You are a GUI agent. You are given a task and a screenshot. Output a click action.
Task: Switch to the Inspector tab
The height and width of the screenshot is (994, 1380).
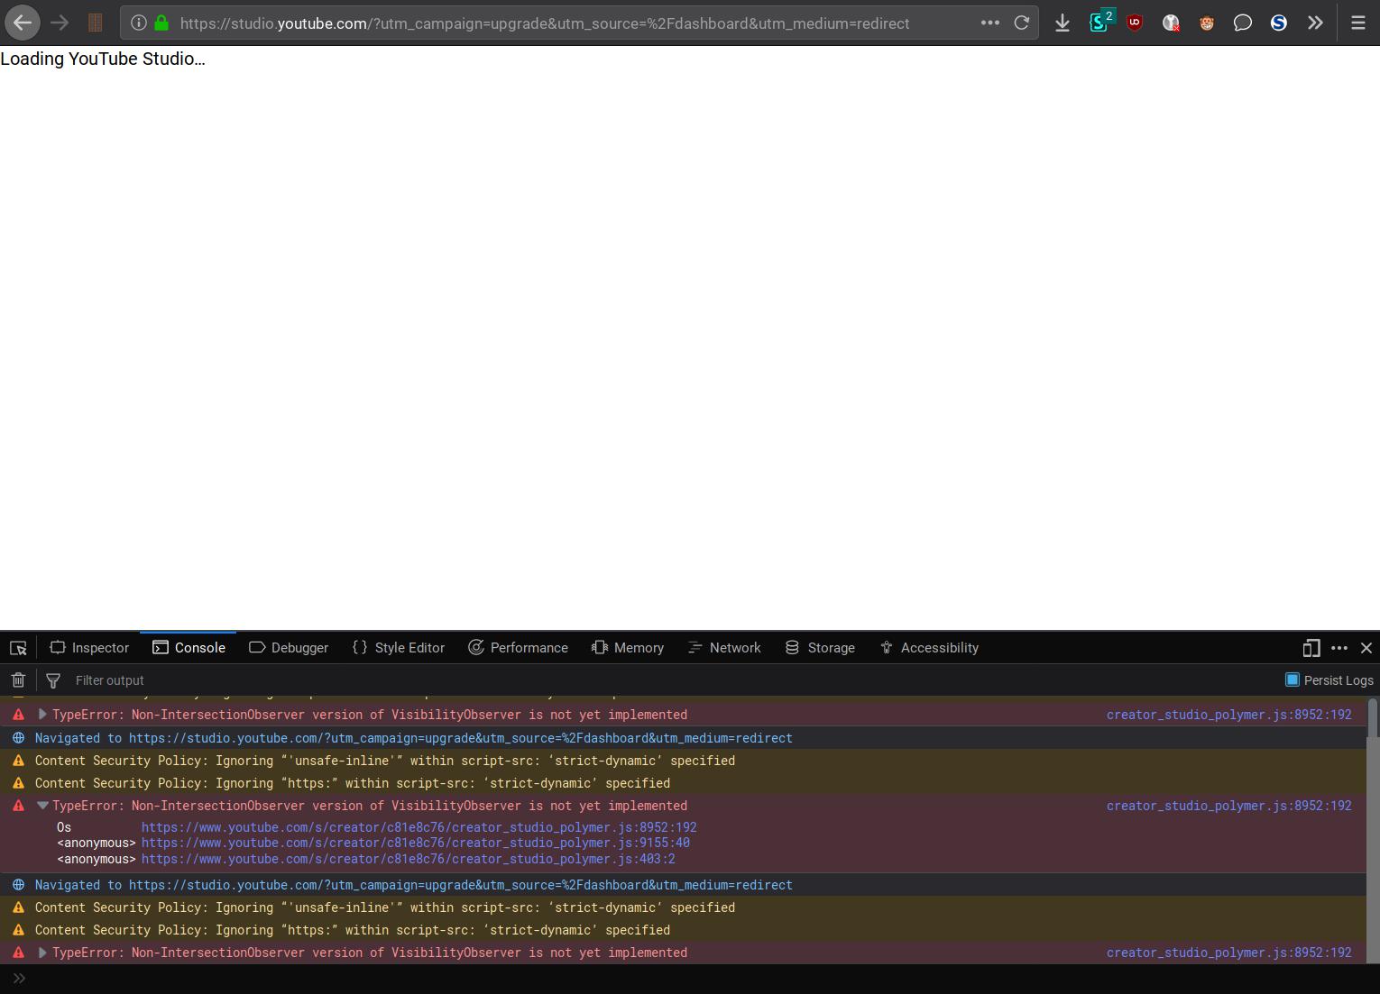coord(89,648)
